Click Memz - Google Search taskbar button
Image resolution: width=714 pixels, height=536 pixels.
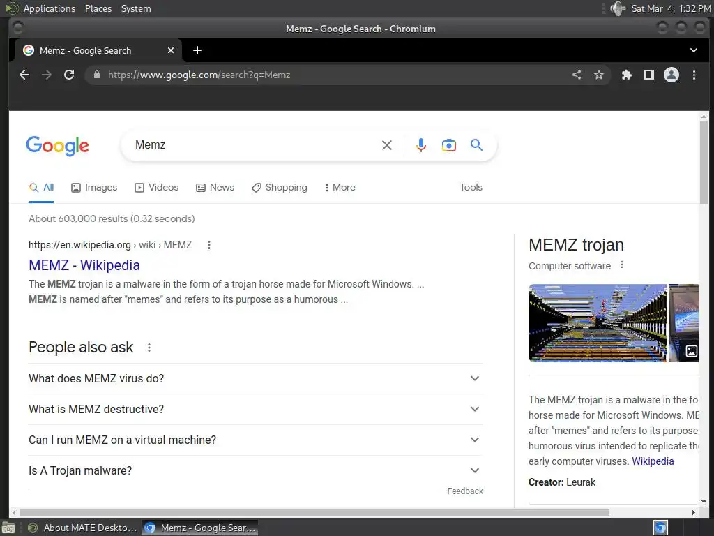[200, 528]
